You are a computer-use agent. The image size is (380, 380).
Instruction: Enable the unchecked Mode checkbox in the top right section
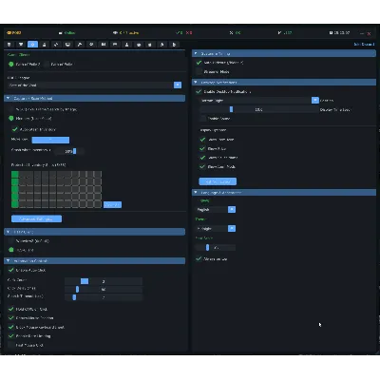(x=199, y=71)
